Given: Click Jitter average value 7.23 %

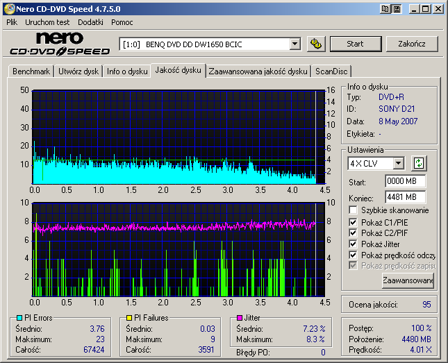Looking at the screenshot, I should click(314, 329).
